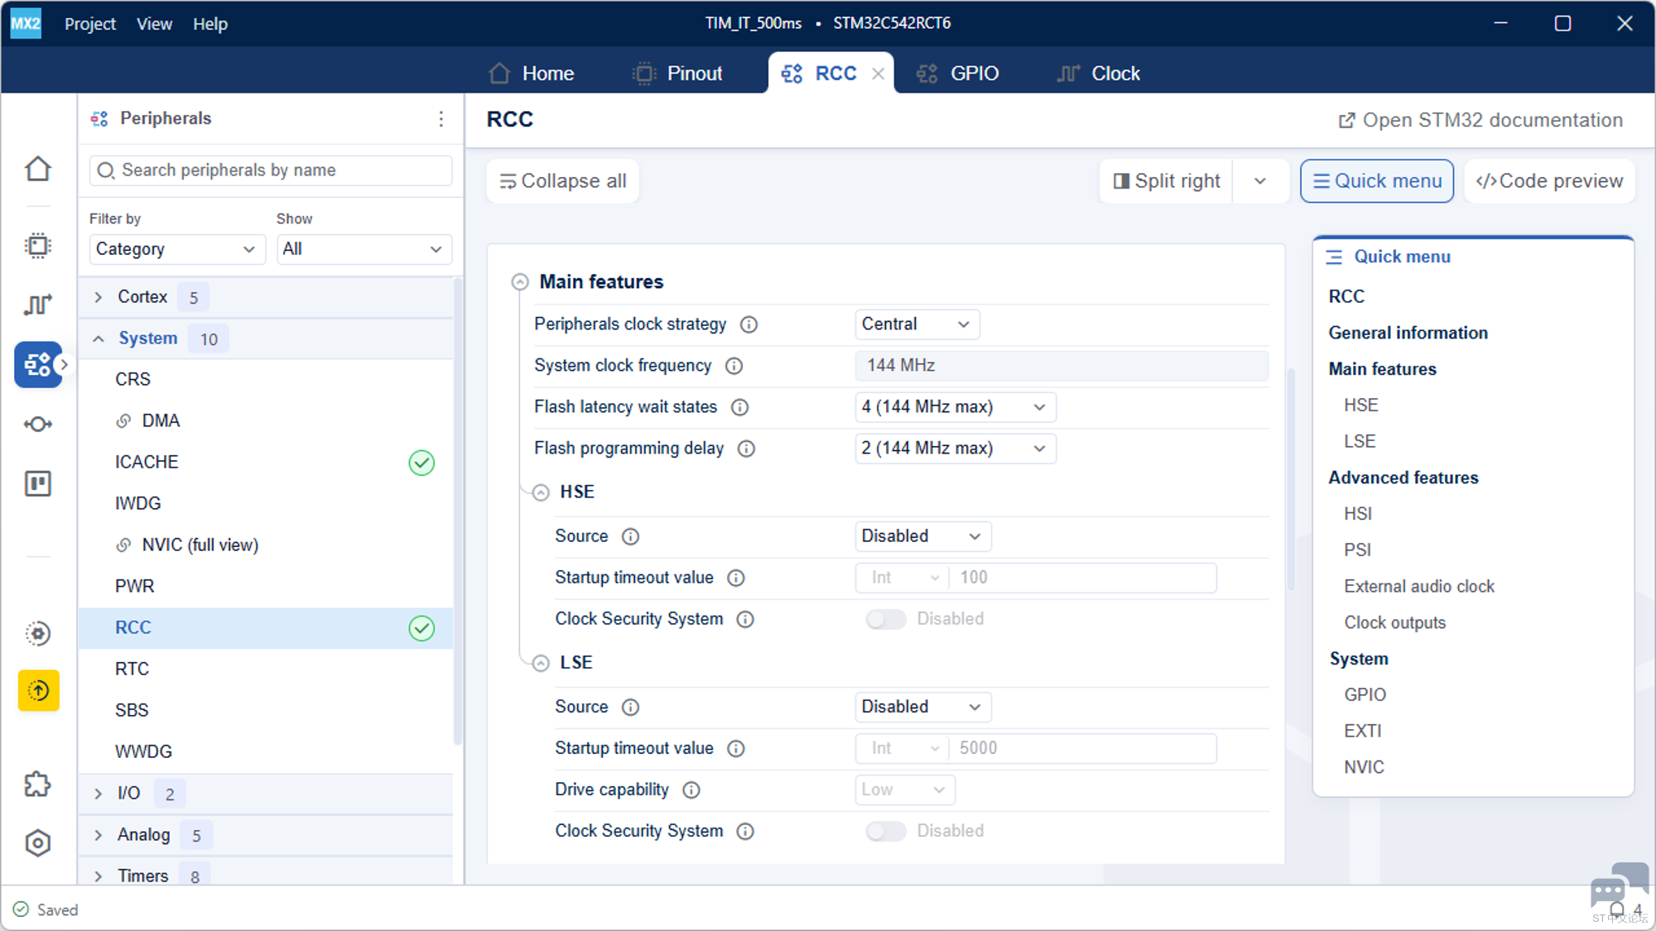Jump to Clock outputs in Quick menu
Image resolution: width=1656 pixels, height=931 pixels.
click(1394, 622)
